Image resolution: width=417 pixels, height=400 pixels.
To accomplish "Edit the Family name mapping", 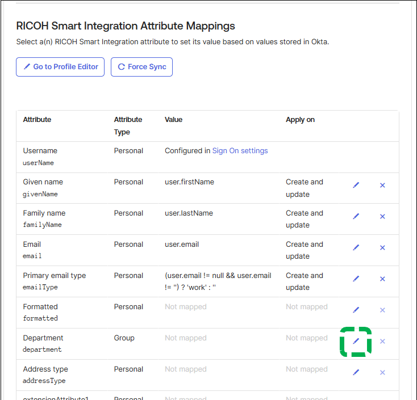I will click(356, 216).
